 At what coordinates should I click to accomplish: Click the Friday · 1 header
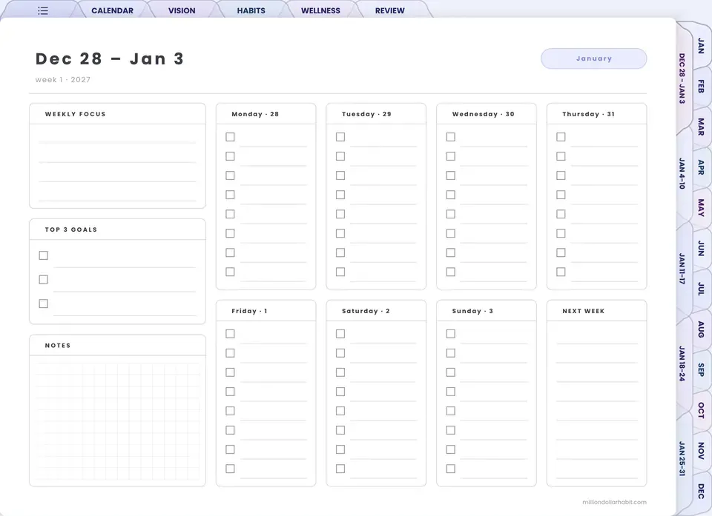249,311
